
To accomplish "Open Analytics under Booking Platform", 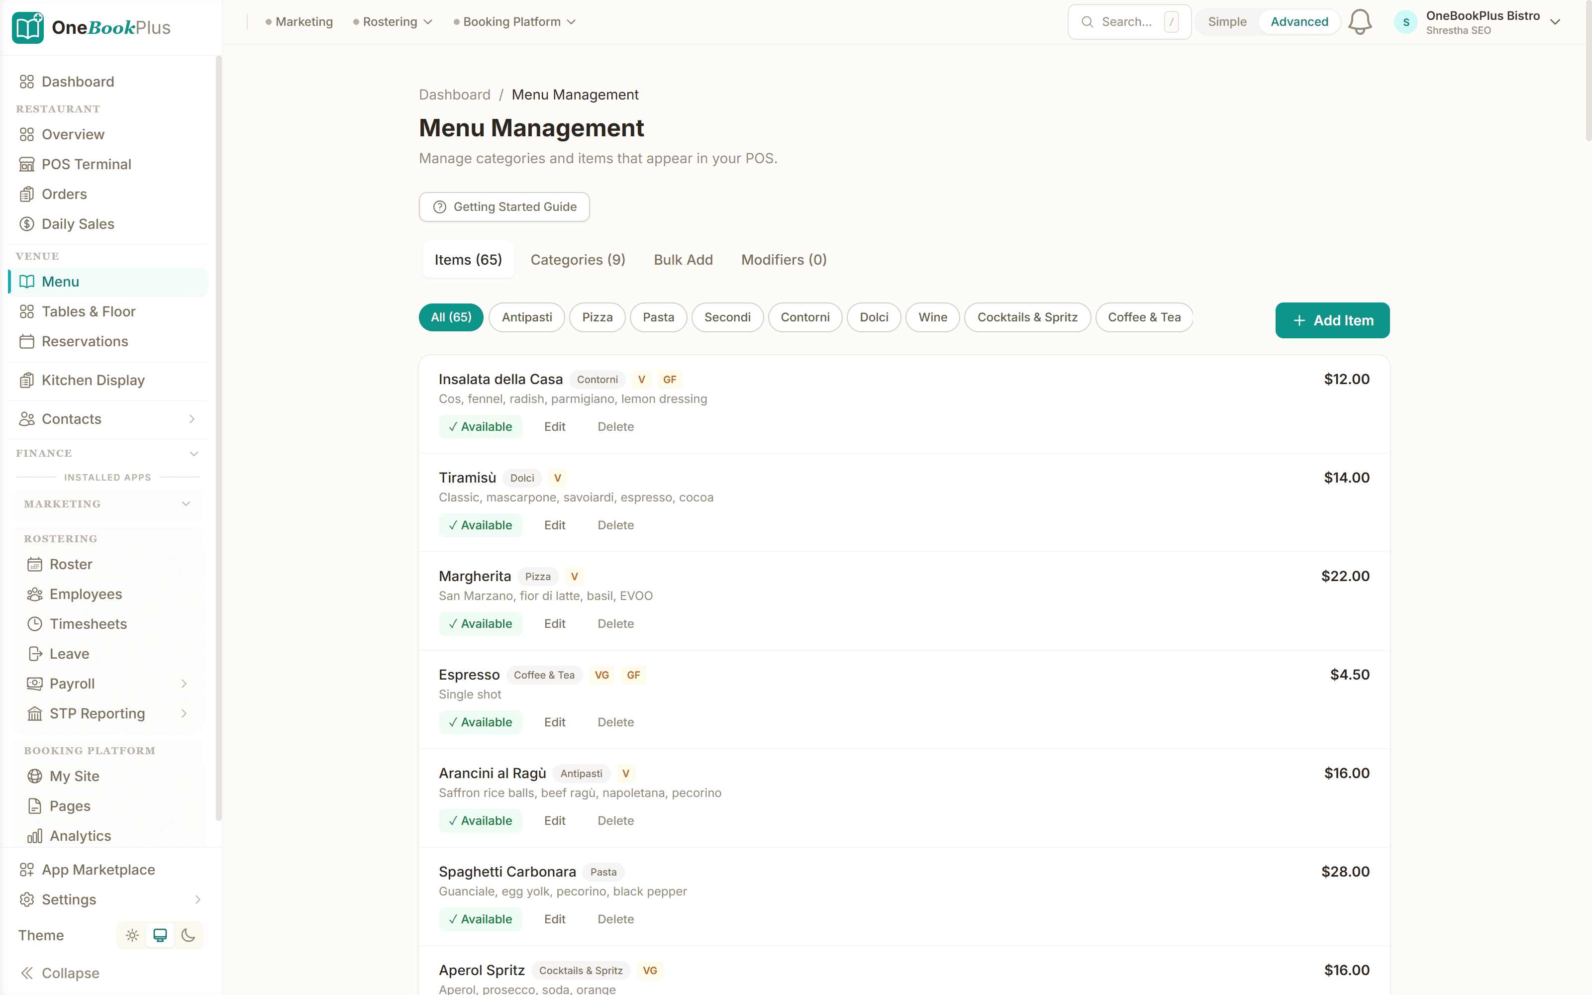I will coord(80,836).
